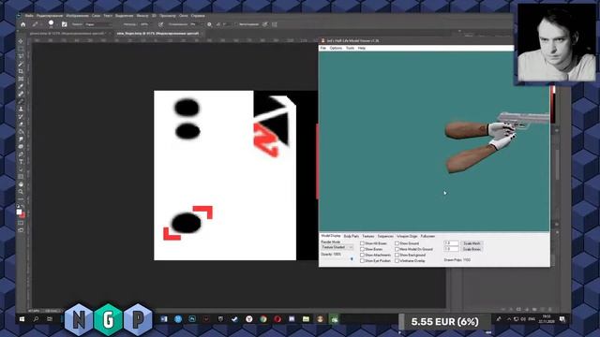The width and height of the screenshot is (600, 337).
Task: Click the Scale Bones button
Action: click(472, 249)
